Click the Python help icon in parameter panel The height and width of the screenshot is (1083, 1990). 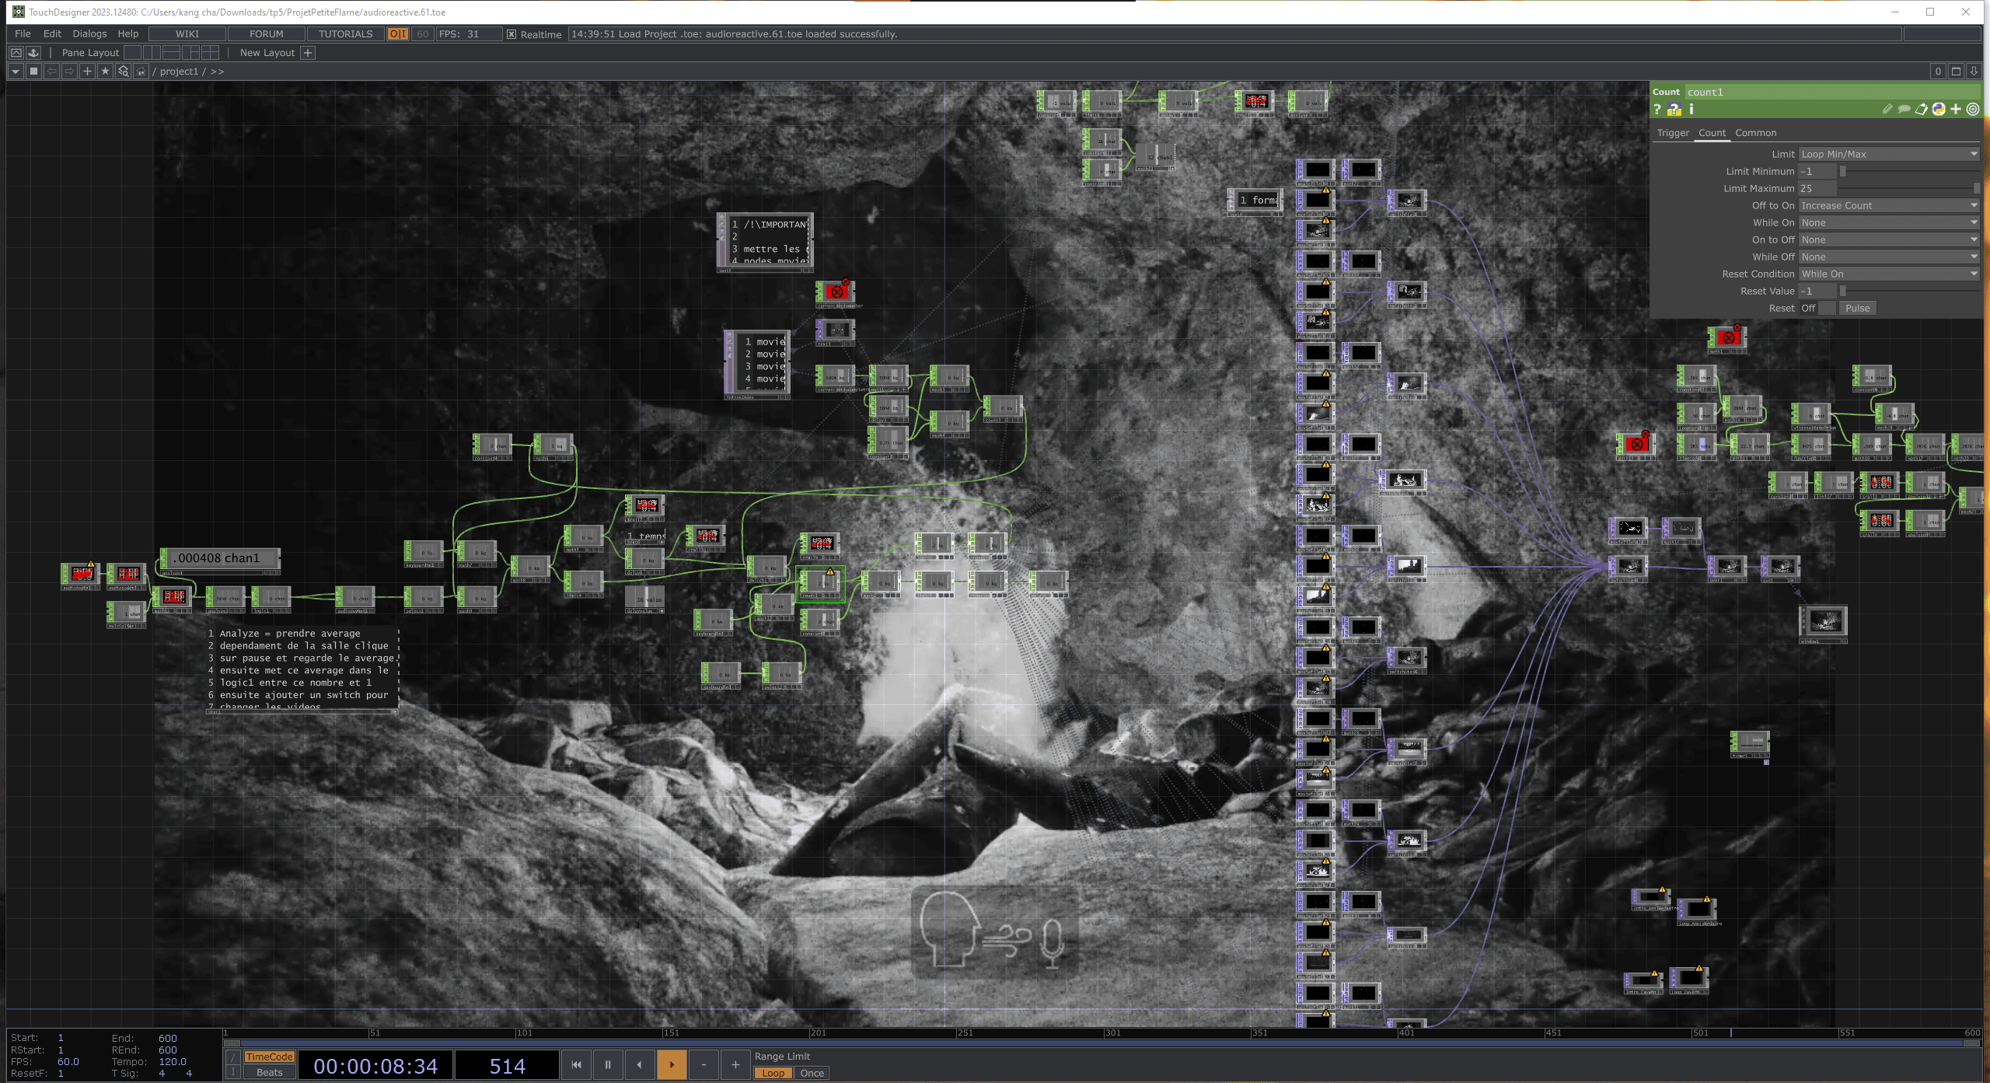coord(1674,110)
